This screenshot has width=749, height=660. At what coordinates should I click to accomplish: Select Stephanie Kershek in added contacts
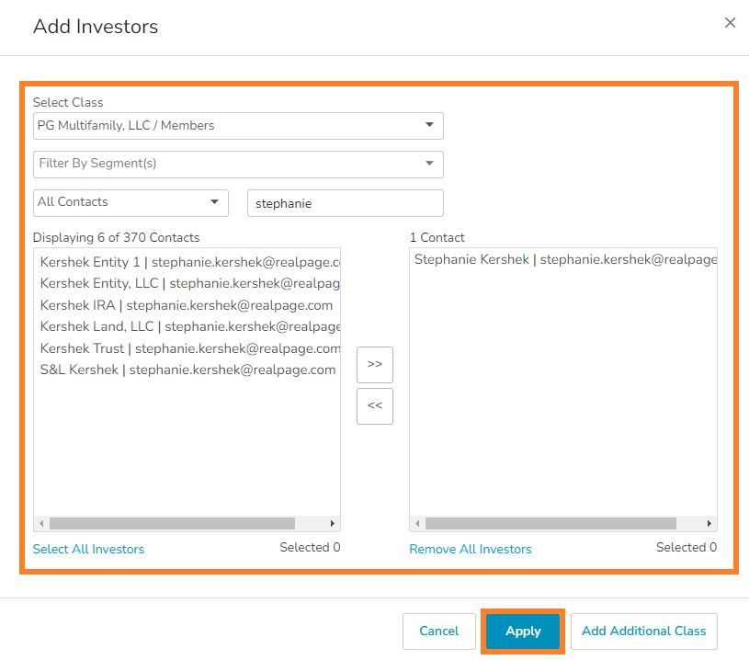pos(563,259)
